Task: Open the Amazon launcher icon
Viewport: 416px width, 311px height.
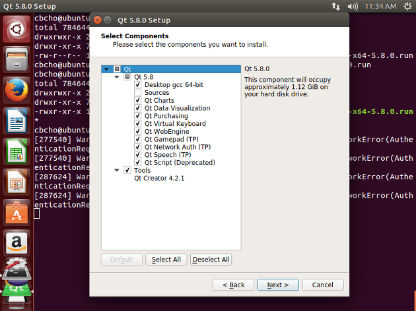Action: pos(17,243)
